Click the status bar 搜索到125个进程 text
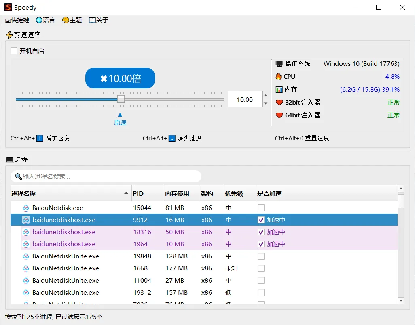Image resolution: width=415 pixels, height=325 pixels. pyautogui.click(x=54, y=317)
